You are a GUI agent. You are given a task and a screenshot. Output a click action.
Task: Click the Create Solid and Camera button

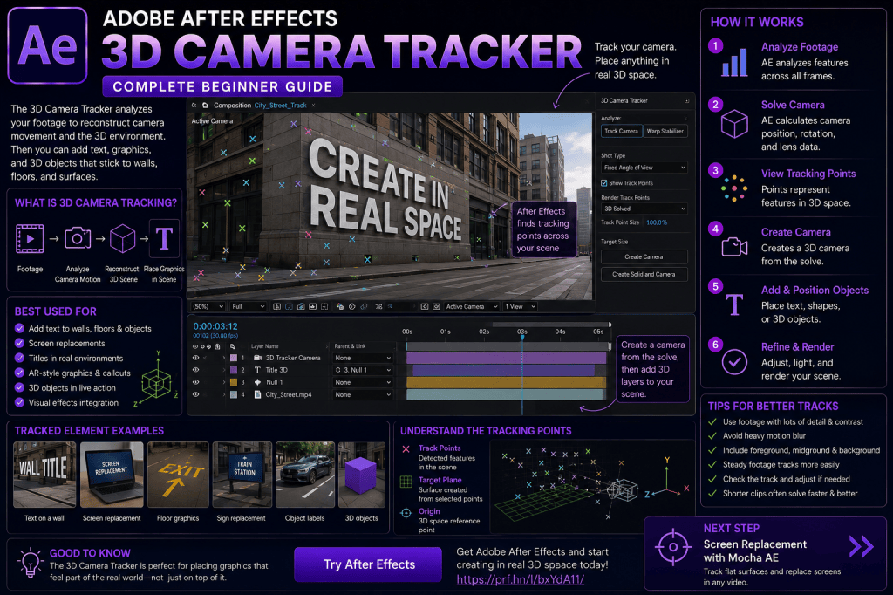[x=644, y=274]
